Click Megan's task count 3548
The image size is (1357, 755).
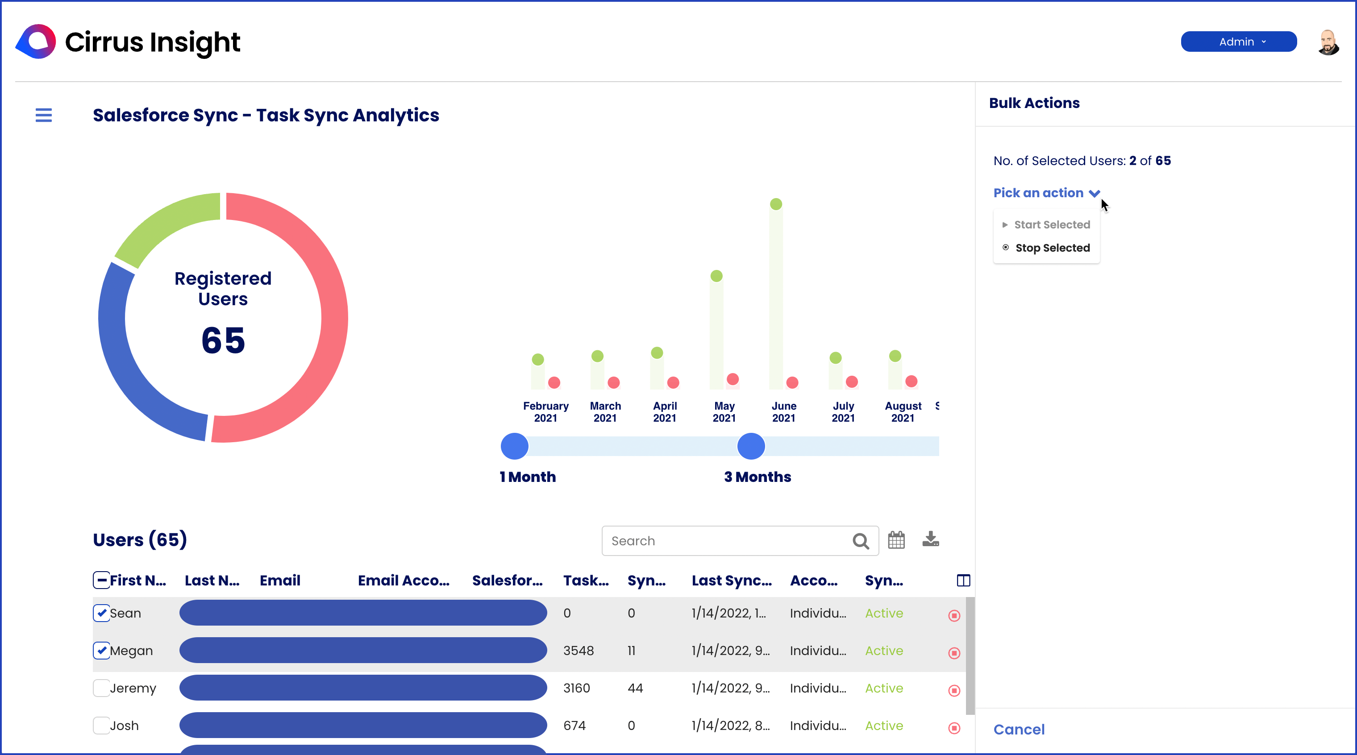(579, 650)
